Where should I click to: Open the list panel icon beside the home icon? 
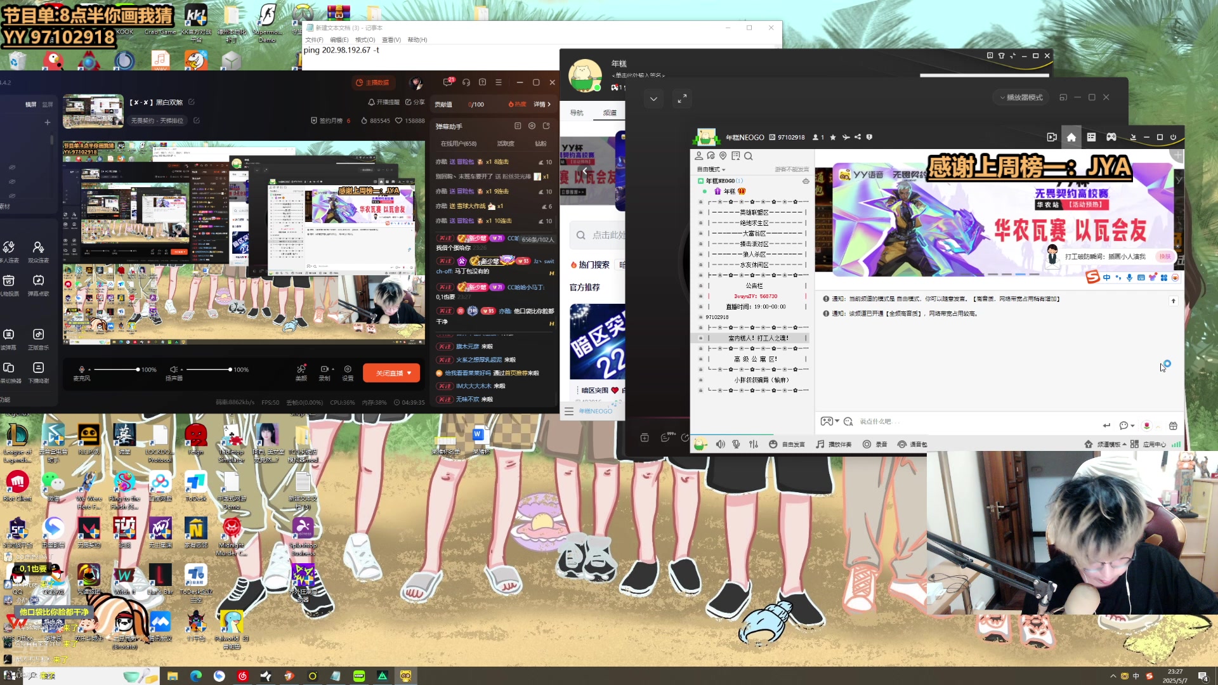click(1091, 137)
